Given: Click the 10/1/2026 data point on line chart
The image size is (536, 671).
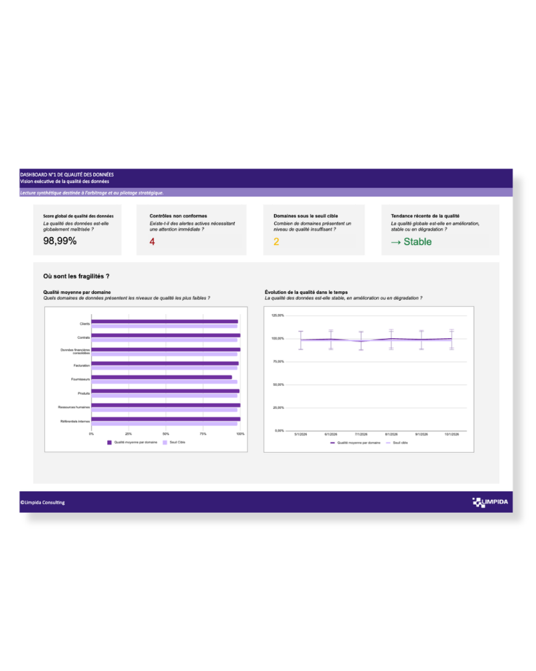Looking at the screenshot, I should click(452, 339).
